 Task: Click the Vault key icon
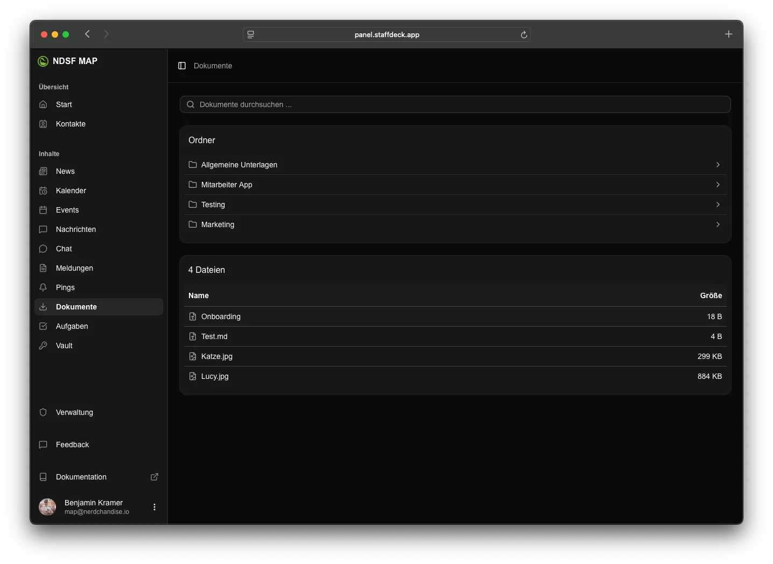click(43, 346)
